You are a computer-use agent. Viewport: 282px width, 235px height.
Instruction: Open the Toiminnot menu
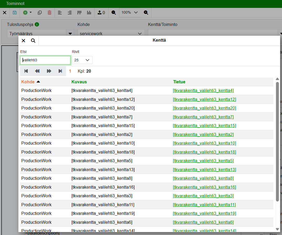tap(15, 4)
